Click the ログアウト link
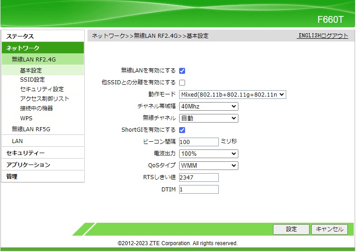Viewport: 356px width, 252px height. pos(335,36)
